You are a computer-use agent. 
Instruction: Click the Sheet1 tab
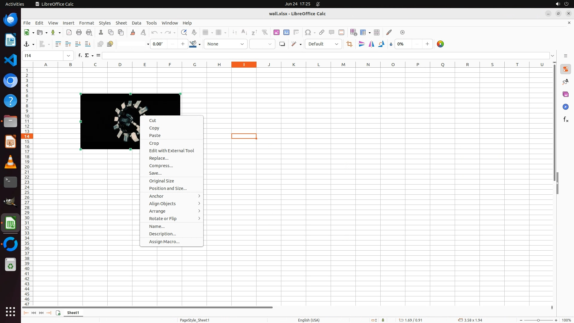tap(73, 313)
